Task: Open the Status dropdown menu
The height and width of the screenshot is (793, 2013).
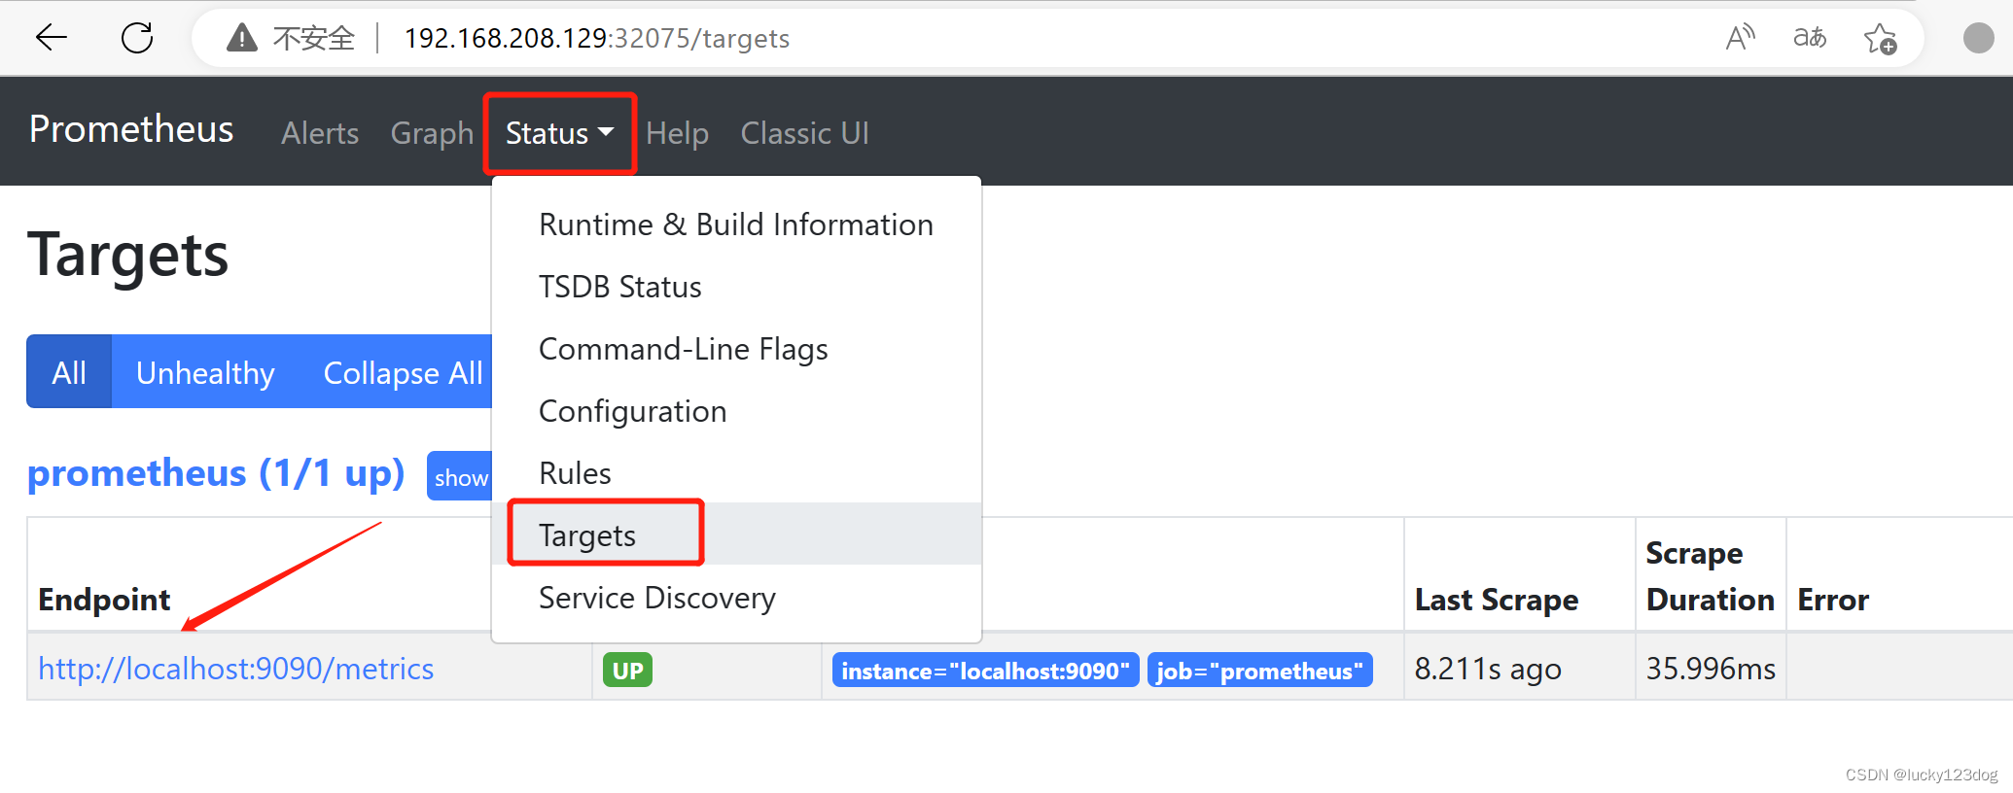Action: click(559, 133)
